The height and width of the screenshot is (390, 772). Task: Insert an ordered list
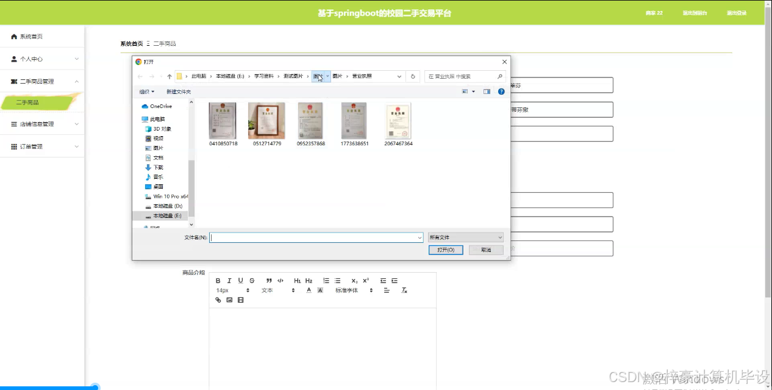(x=326, y=281)
